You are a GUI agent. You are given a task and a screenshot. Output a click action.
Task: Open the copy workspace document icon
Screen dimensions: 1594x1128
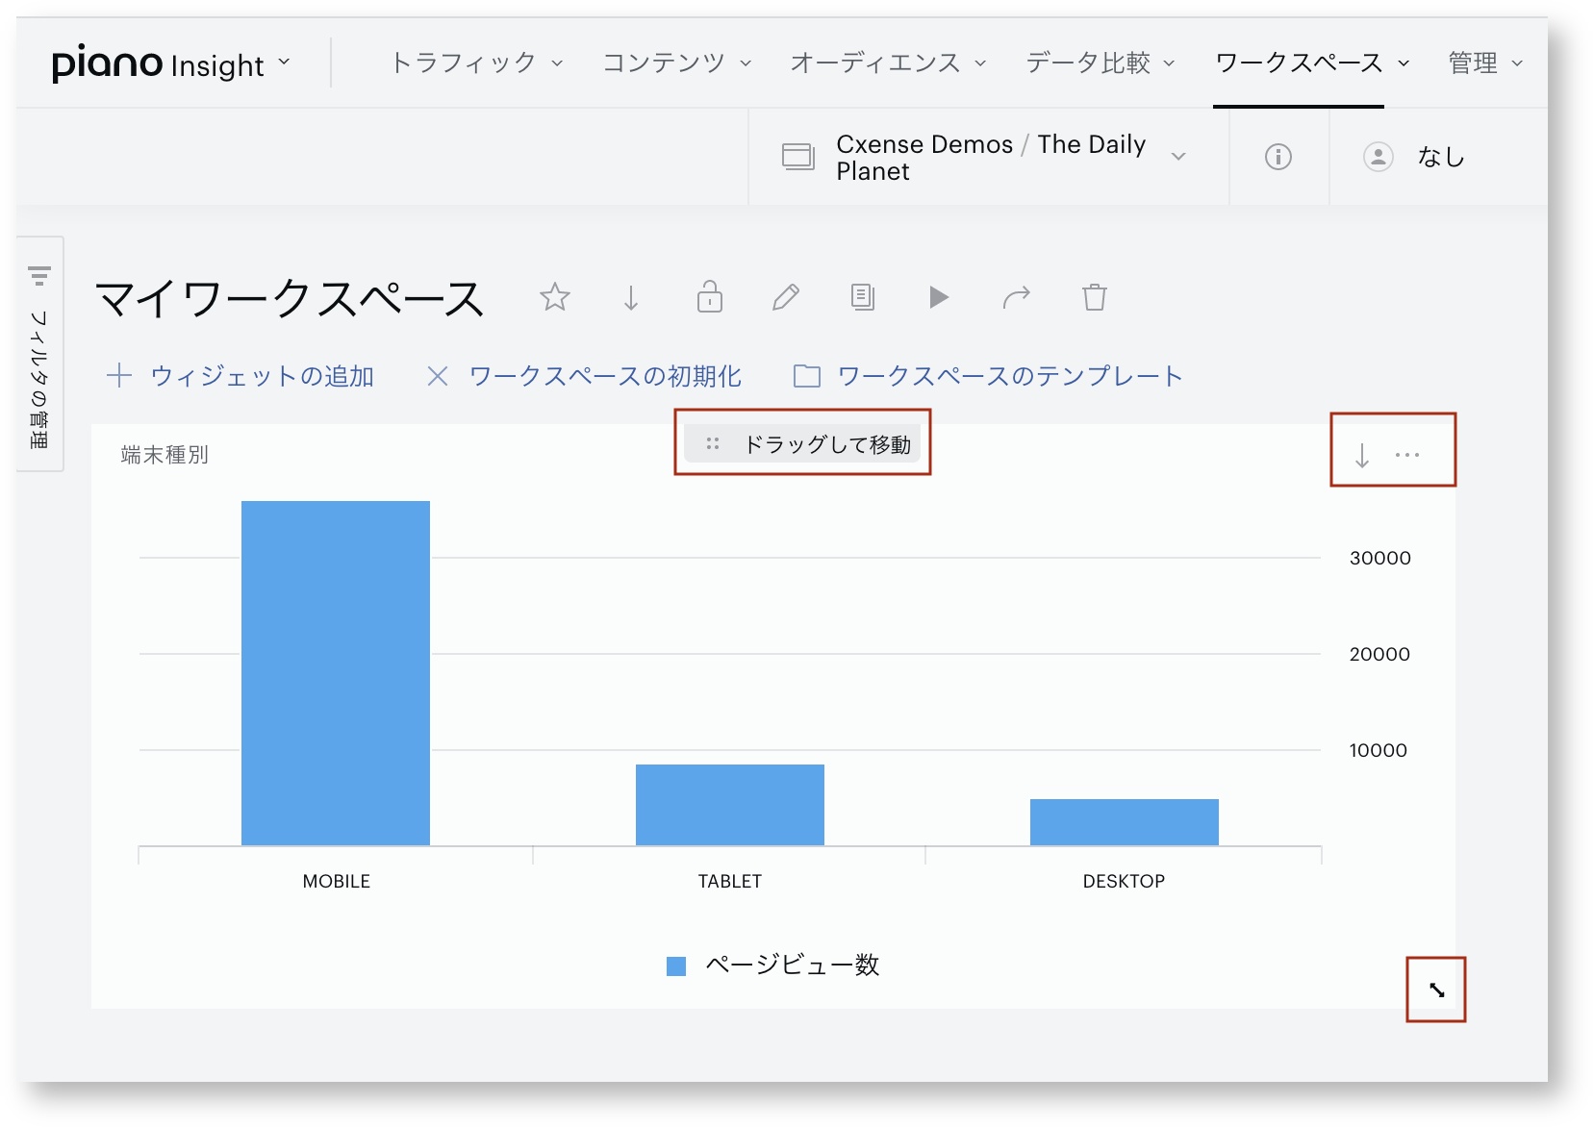[x=863, y=297]
